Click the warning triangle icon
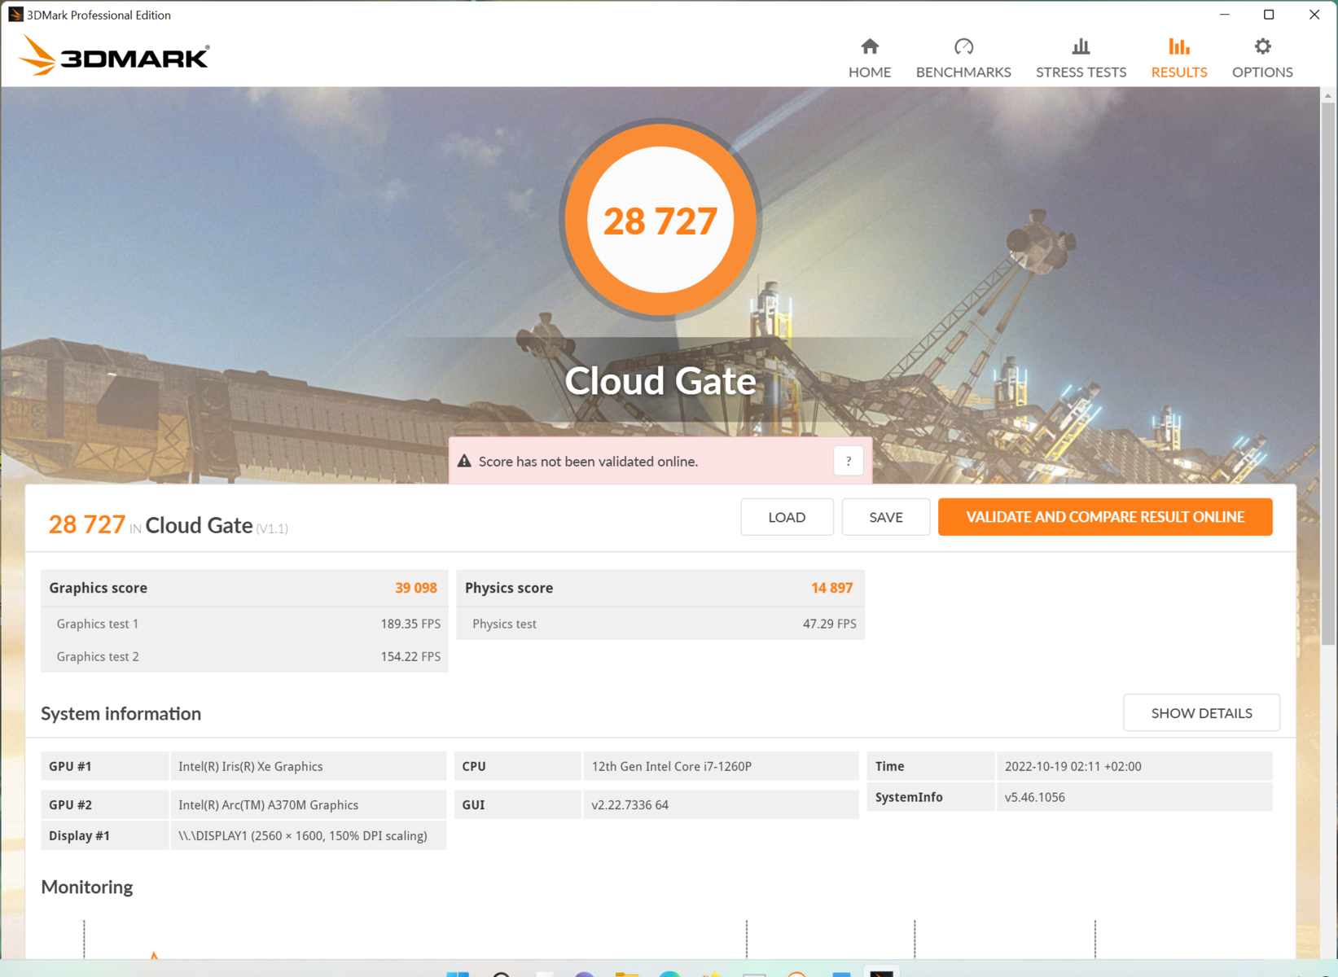1338x977 pixels. [x=464, y=461]
